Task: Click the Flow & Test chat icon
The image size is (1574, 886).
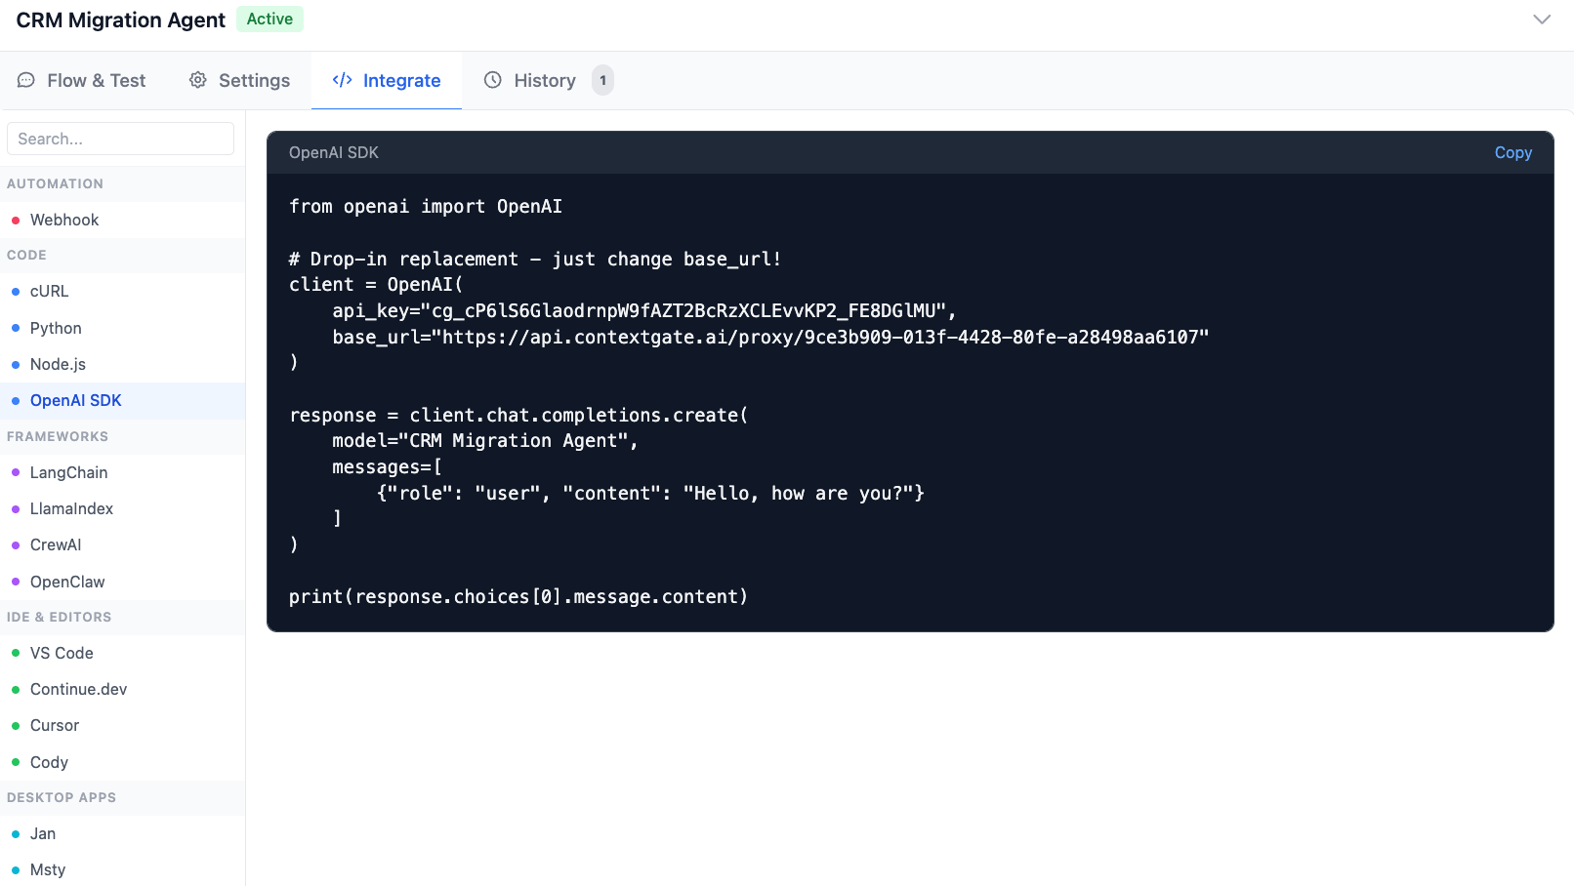Action: click(26, 80)
